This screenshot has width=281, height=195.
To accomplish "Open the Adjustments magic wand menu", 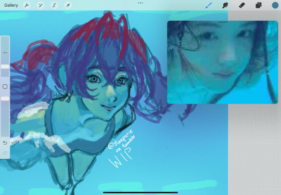I will pyautogui.click(x=40, y=5).
